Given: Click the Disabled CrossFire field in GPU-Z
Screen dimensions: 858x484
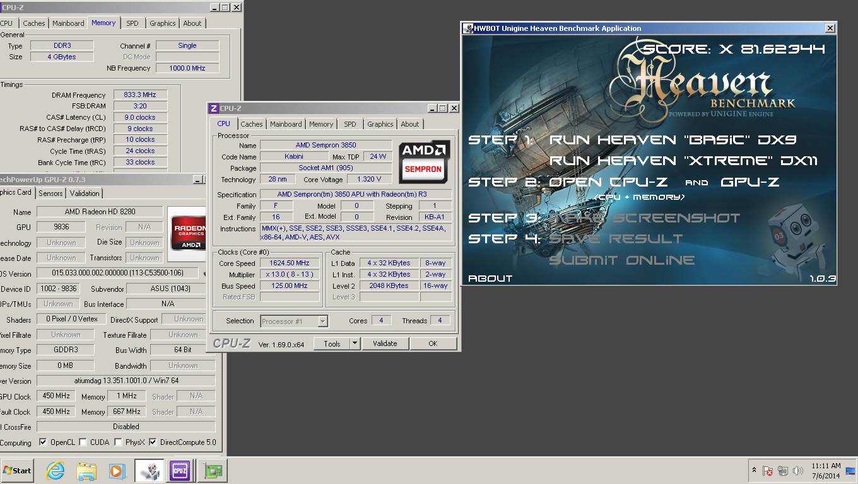Looking at the screenshot, I should [126, 427].
